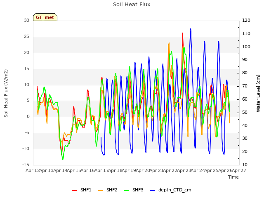Click the red SHF1 legend marker
This screenshot has width=264, height=198.
pyautogui.click(x=74, y=191)
